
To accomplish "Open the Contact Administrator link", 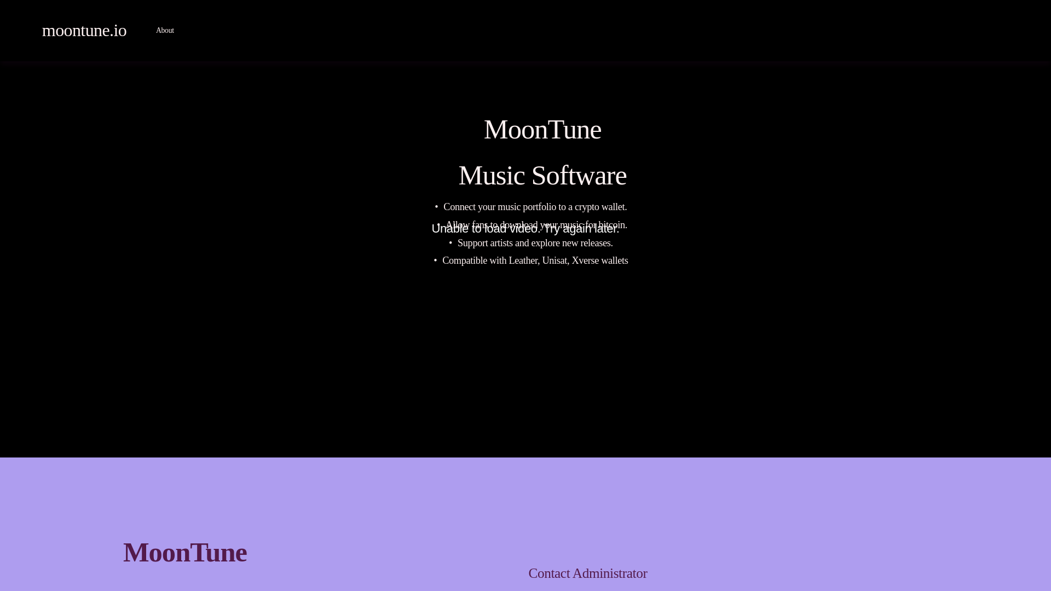I will [x=587, y=573].
